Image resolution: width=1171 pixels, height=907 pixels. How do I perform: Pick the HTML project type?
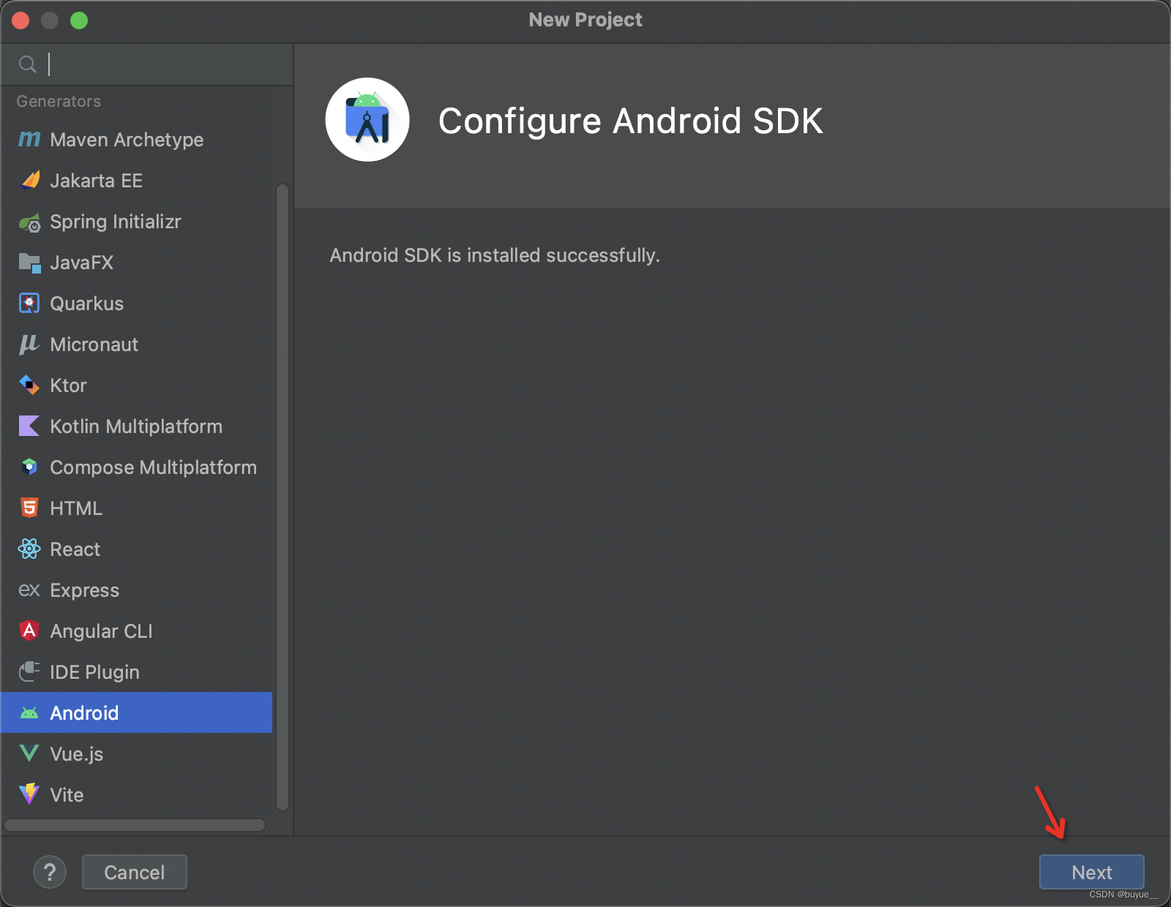tap(137, 508)
